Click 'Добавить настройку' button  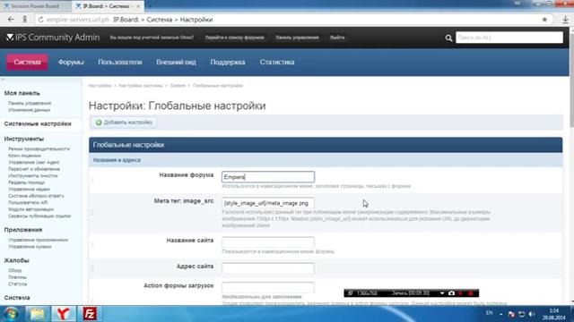point(125,123)
